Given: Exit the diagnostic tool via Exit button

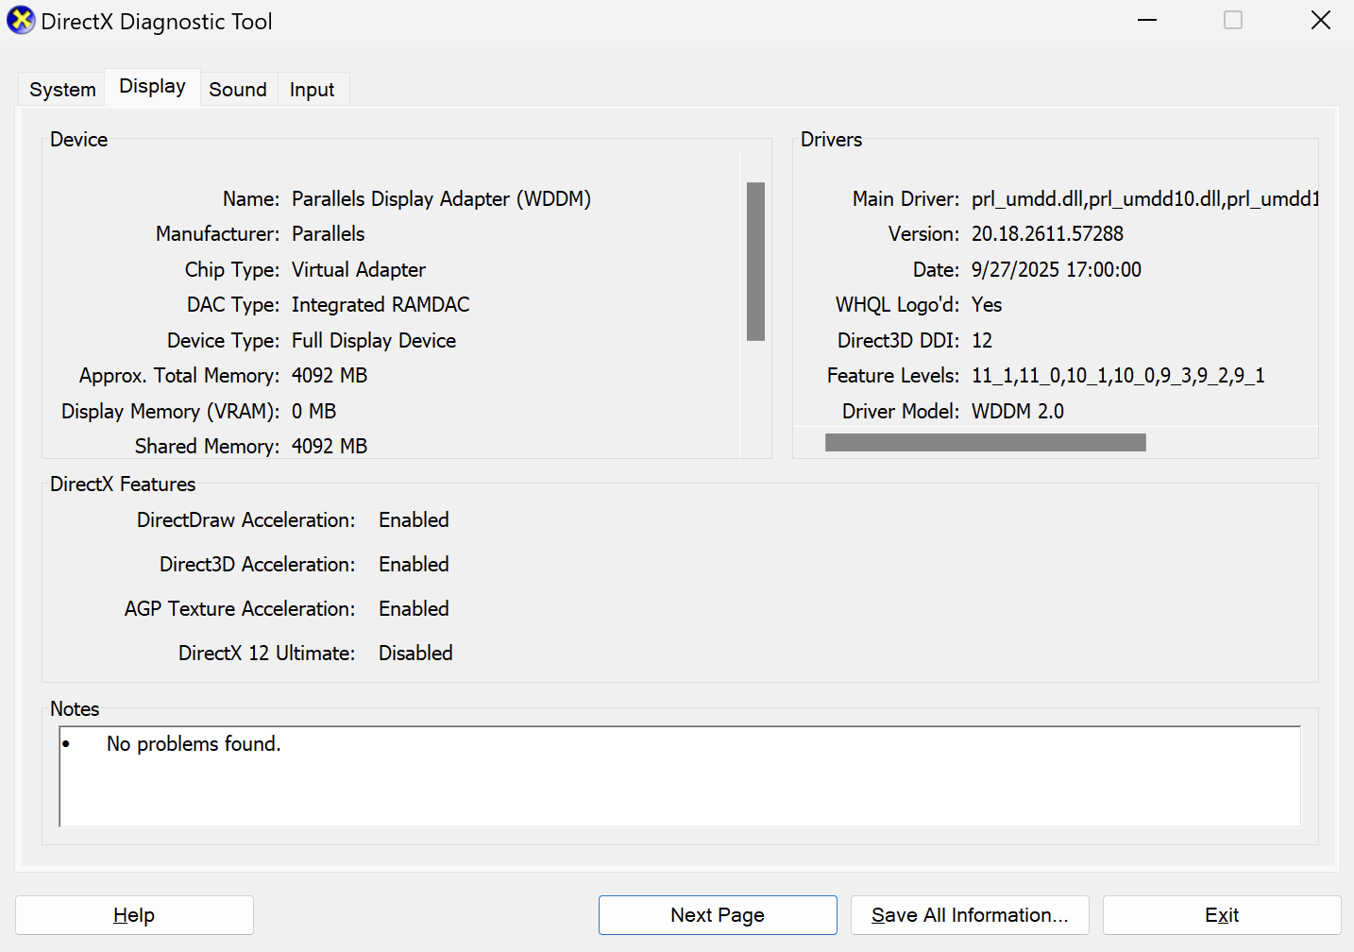Looking at the screenshot, I should pos(1222,915).
